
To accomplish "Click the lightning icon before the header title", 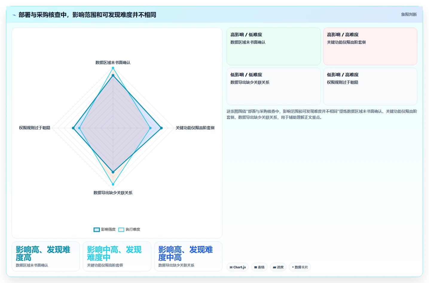I will (x=14, y=15).
